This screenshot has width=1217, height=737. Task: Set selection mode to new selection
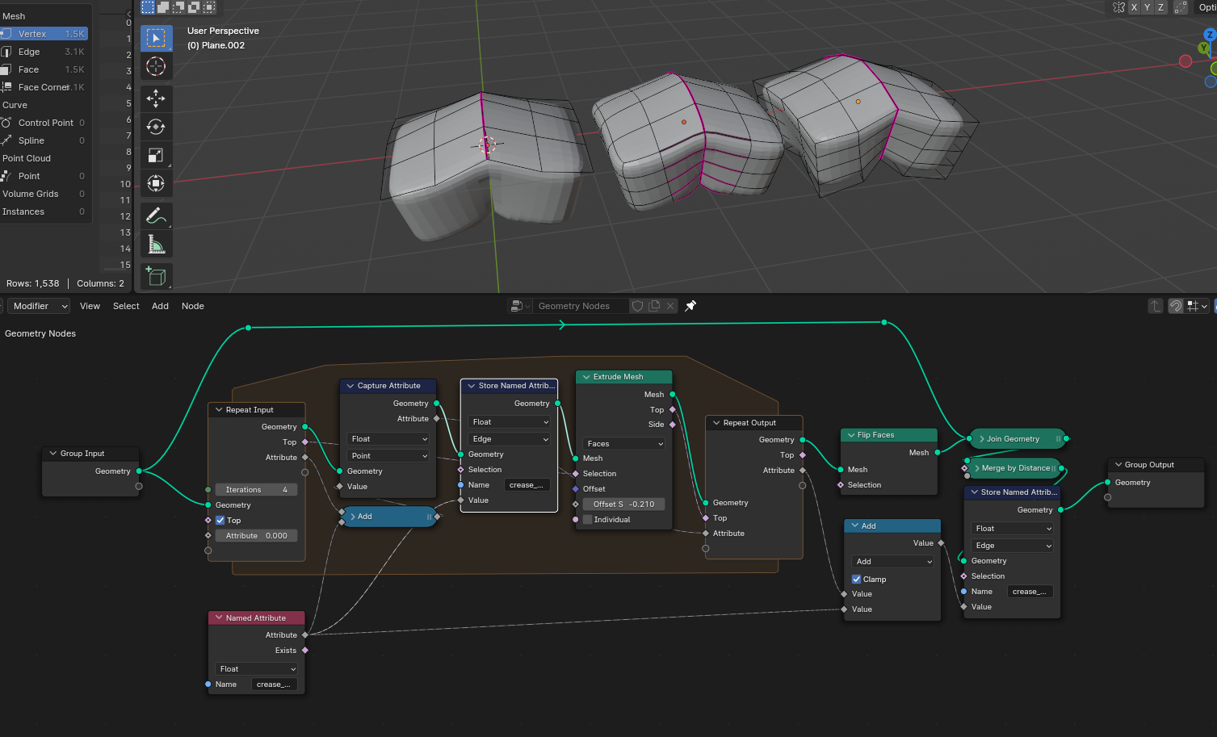coord(148,7)
